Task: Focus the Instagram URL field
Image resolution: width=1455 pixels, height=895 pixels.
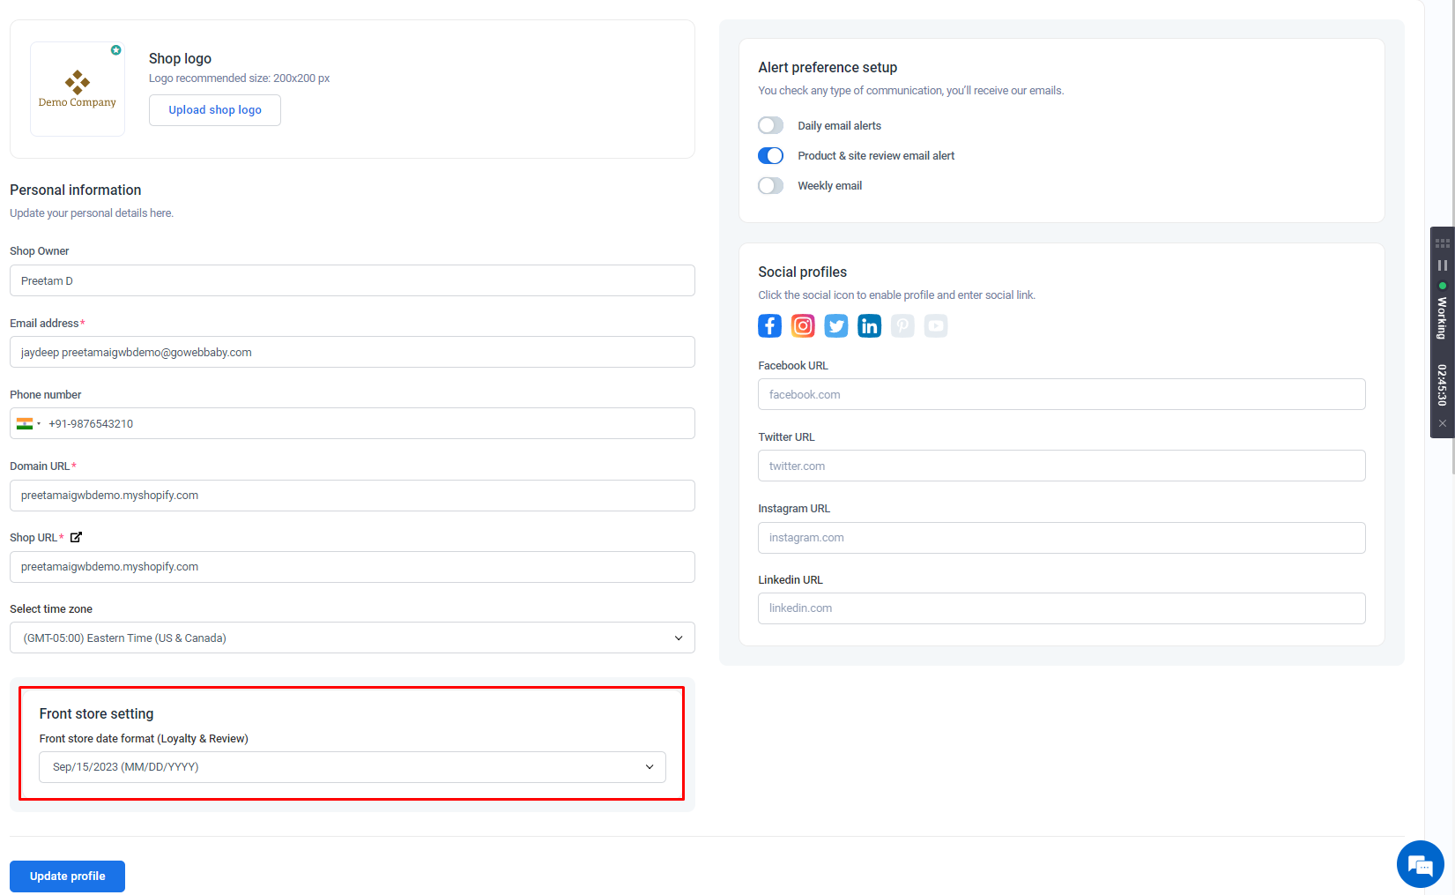Action: tap(1062, 538)
